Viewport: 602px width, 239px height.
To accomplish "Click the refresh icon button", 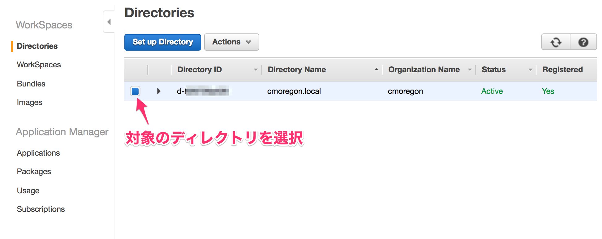I will (556, 42).
